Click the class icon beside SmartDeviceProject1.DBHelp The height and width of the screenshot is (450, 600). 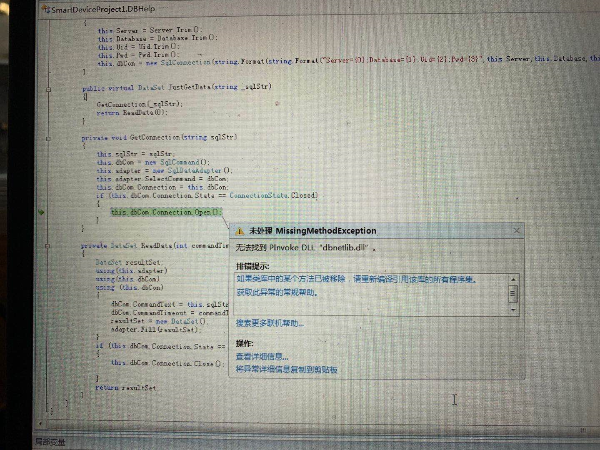pyautogui.click(x=46, y=9)
